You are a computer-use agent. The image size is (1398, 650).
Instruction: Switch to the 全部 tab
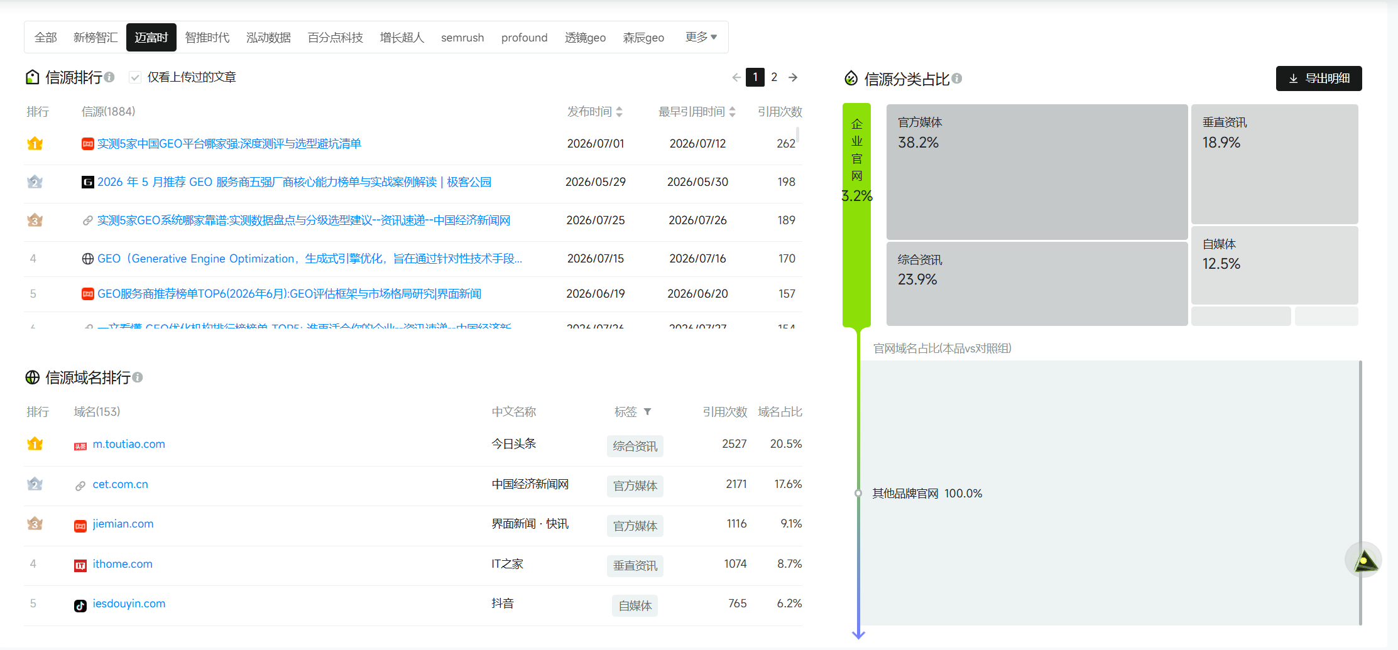46,38
